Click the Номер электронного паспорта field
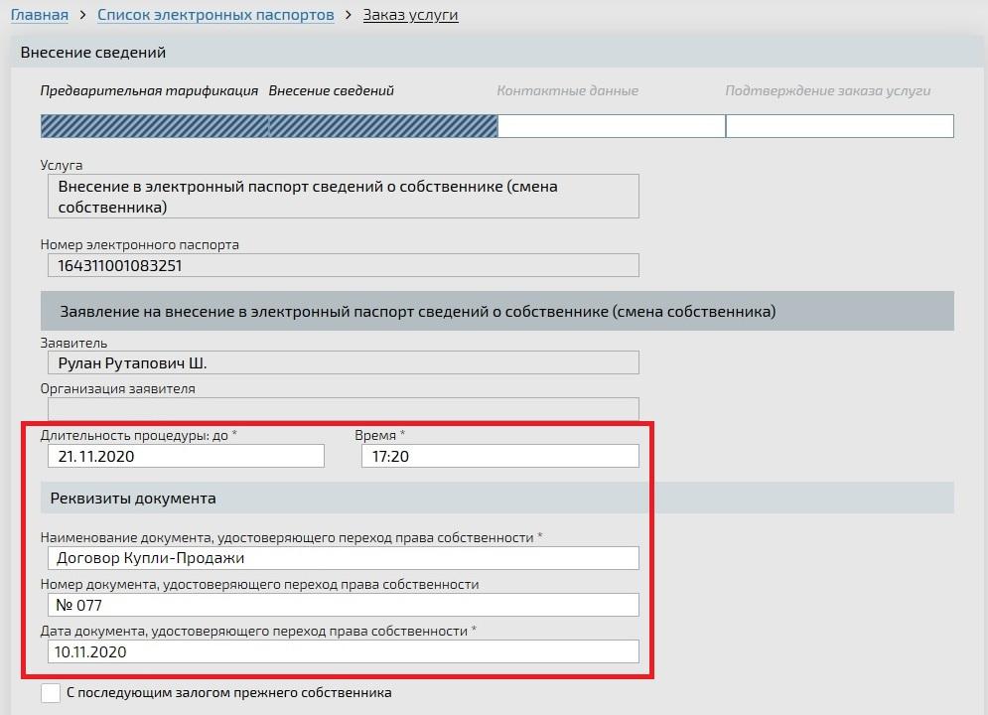Image resolution: width=988 pixels, height=715 pixels. [344, 265]
